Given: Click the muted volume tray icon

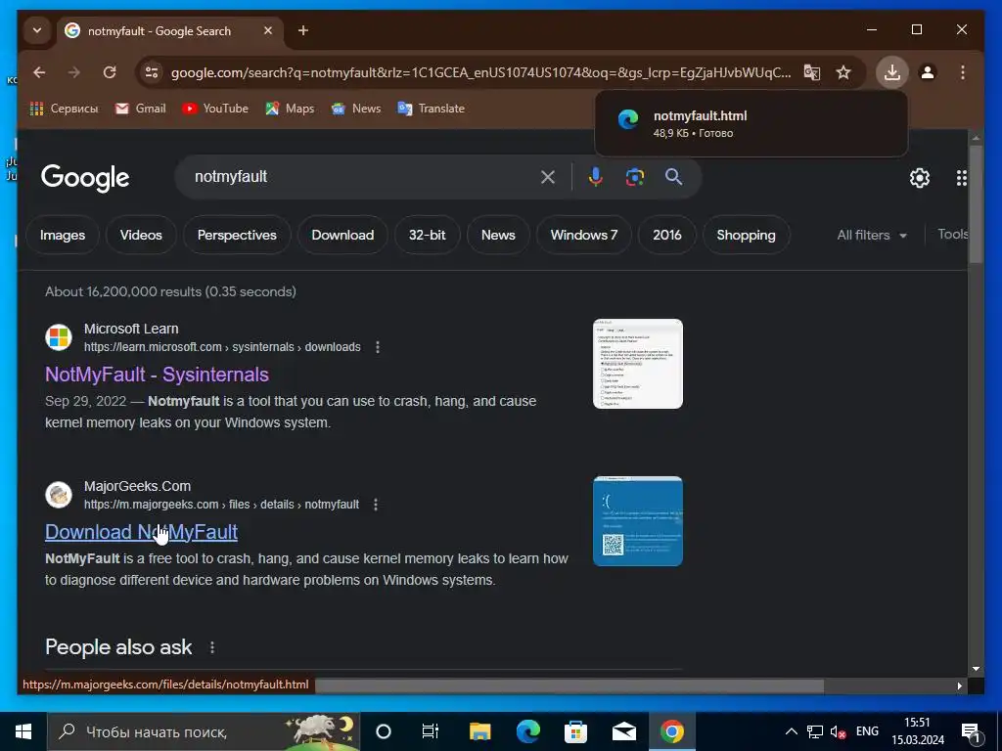Looking at the screenshot, I should pos(838,731).
